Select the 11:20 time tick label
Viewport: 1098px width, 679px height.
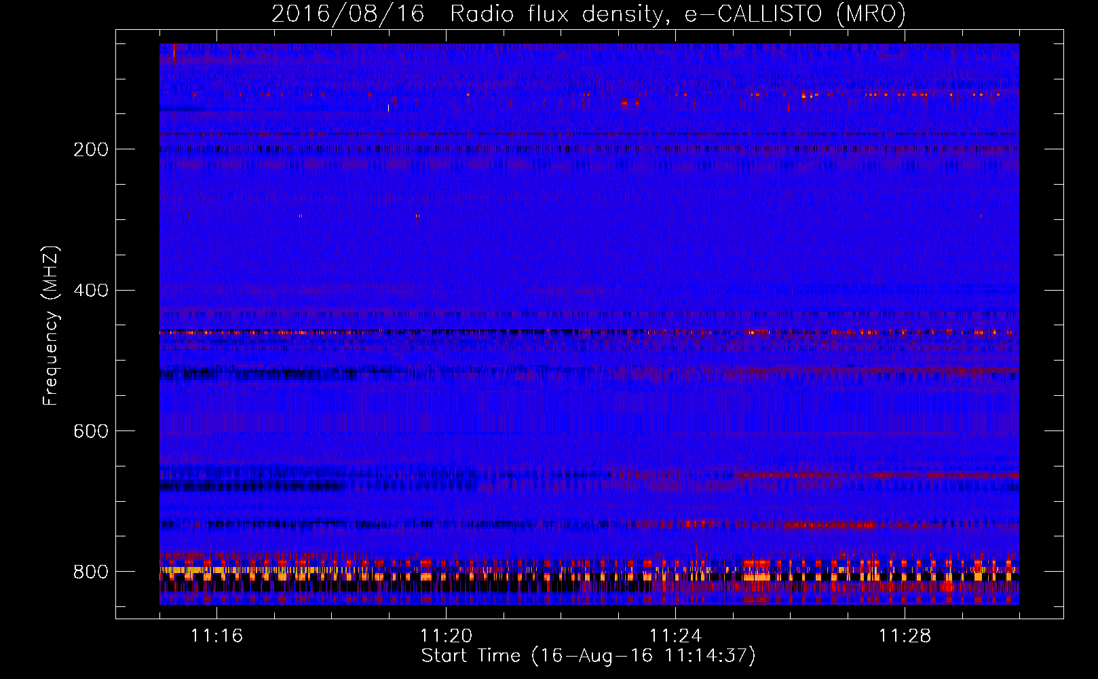[x=446, y=636]
